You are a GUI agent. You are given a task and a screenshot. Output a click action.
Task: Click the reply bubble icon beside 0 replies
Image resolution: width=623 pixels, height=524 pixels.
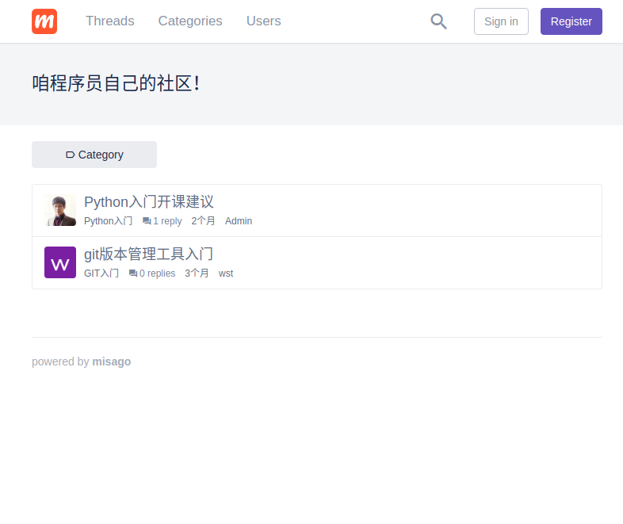click(x=133, y=273)
